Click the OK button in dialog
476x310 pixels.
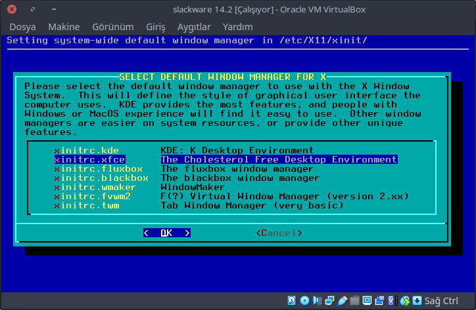click(x=167, y=233)
